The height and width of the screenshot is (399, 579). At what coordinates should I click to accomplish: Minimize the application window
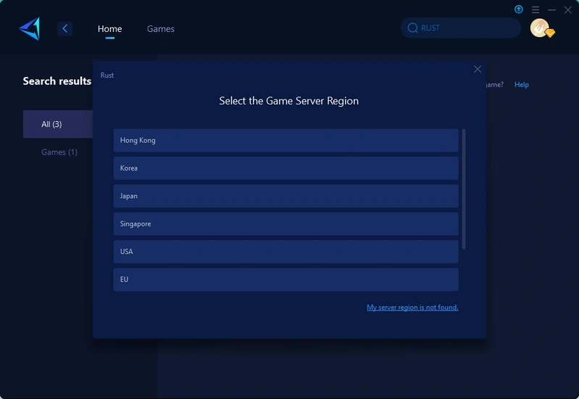pos(552,9)
